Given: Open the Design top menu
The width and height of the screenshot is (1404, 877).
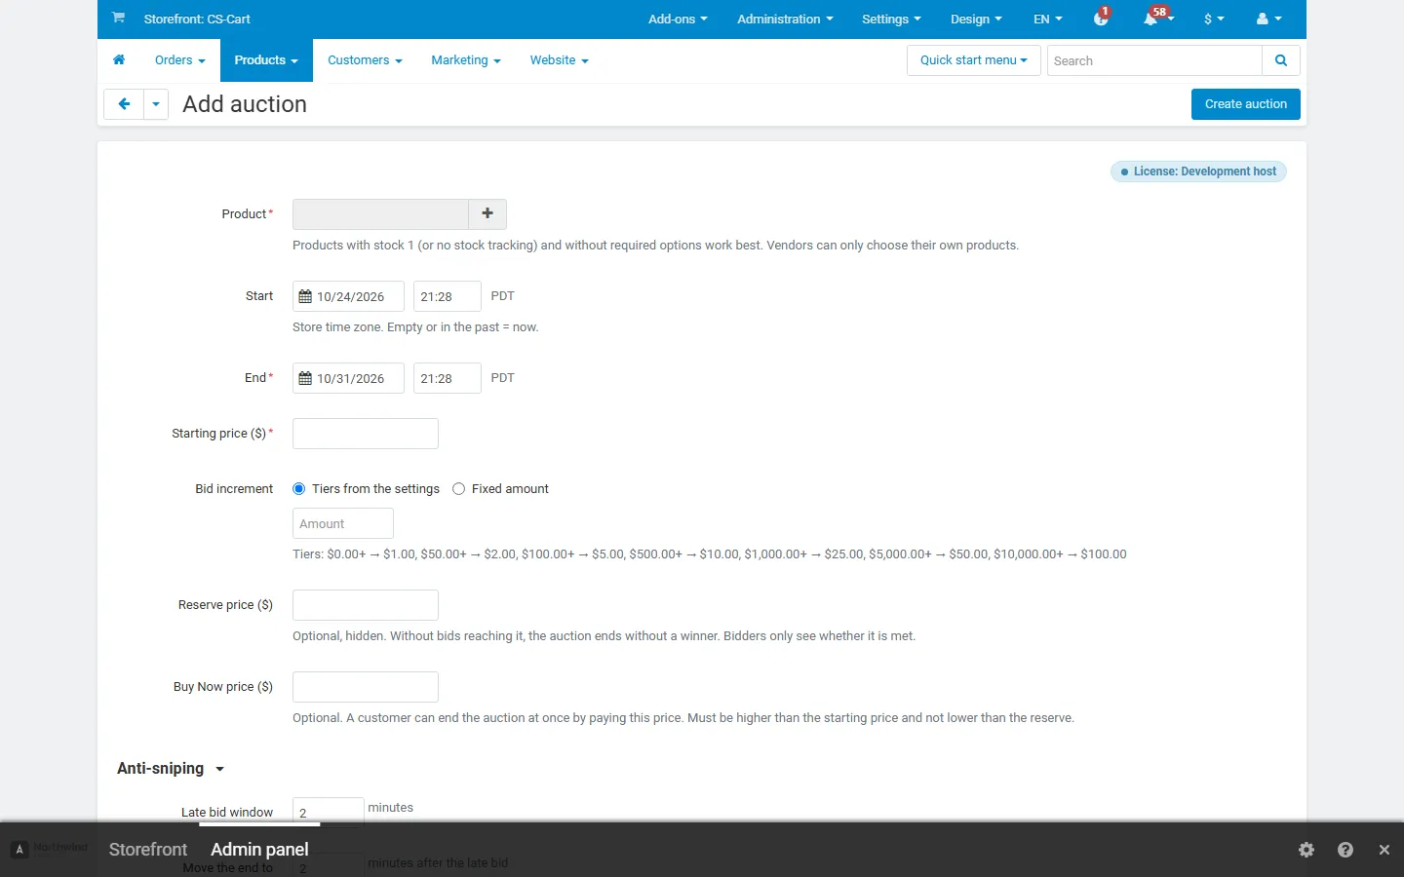Looking at the screenshot, I should [976, 19].
